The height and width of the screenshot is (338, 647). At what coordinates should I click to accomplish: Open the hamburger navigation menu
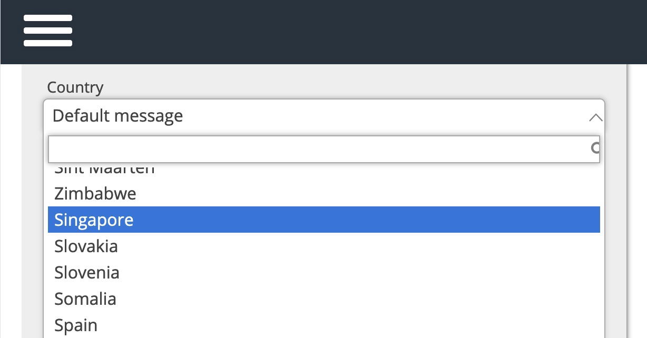47,30
